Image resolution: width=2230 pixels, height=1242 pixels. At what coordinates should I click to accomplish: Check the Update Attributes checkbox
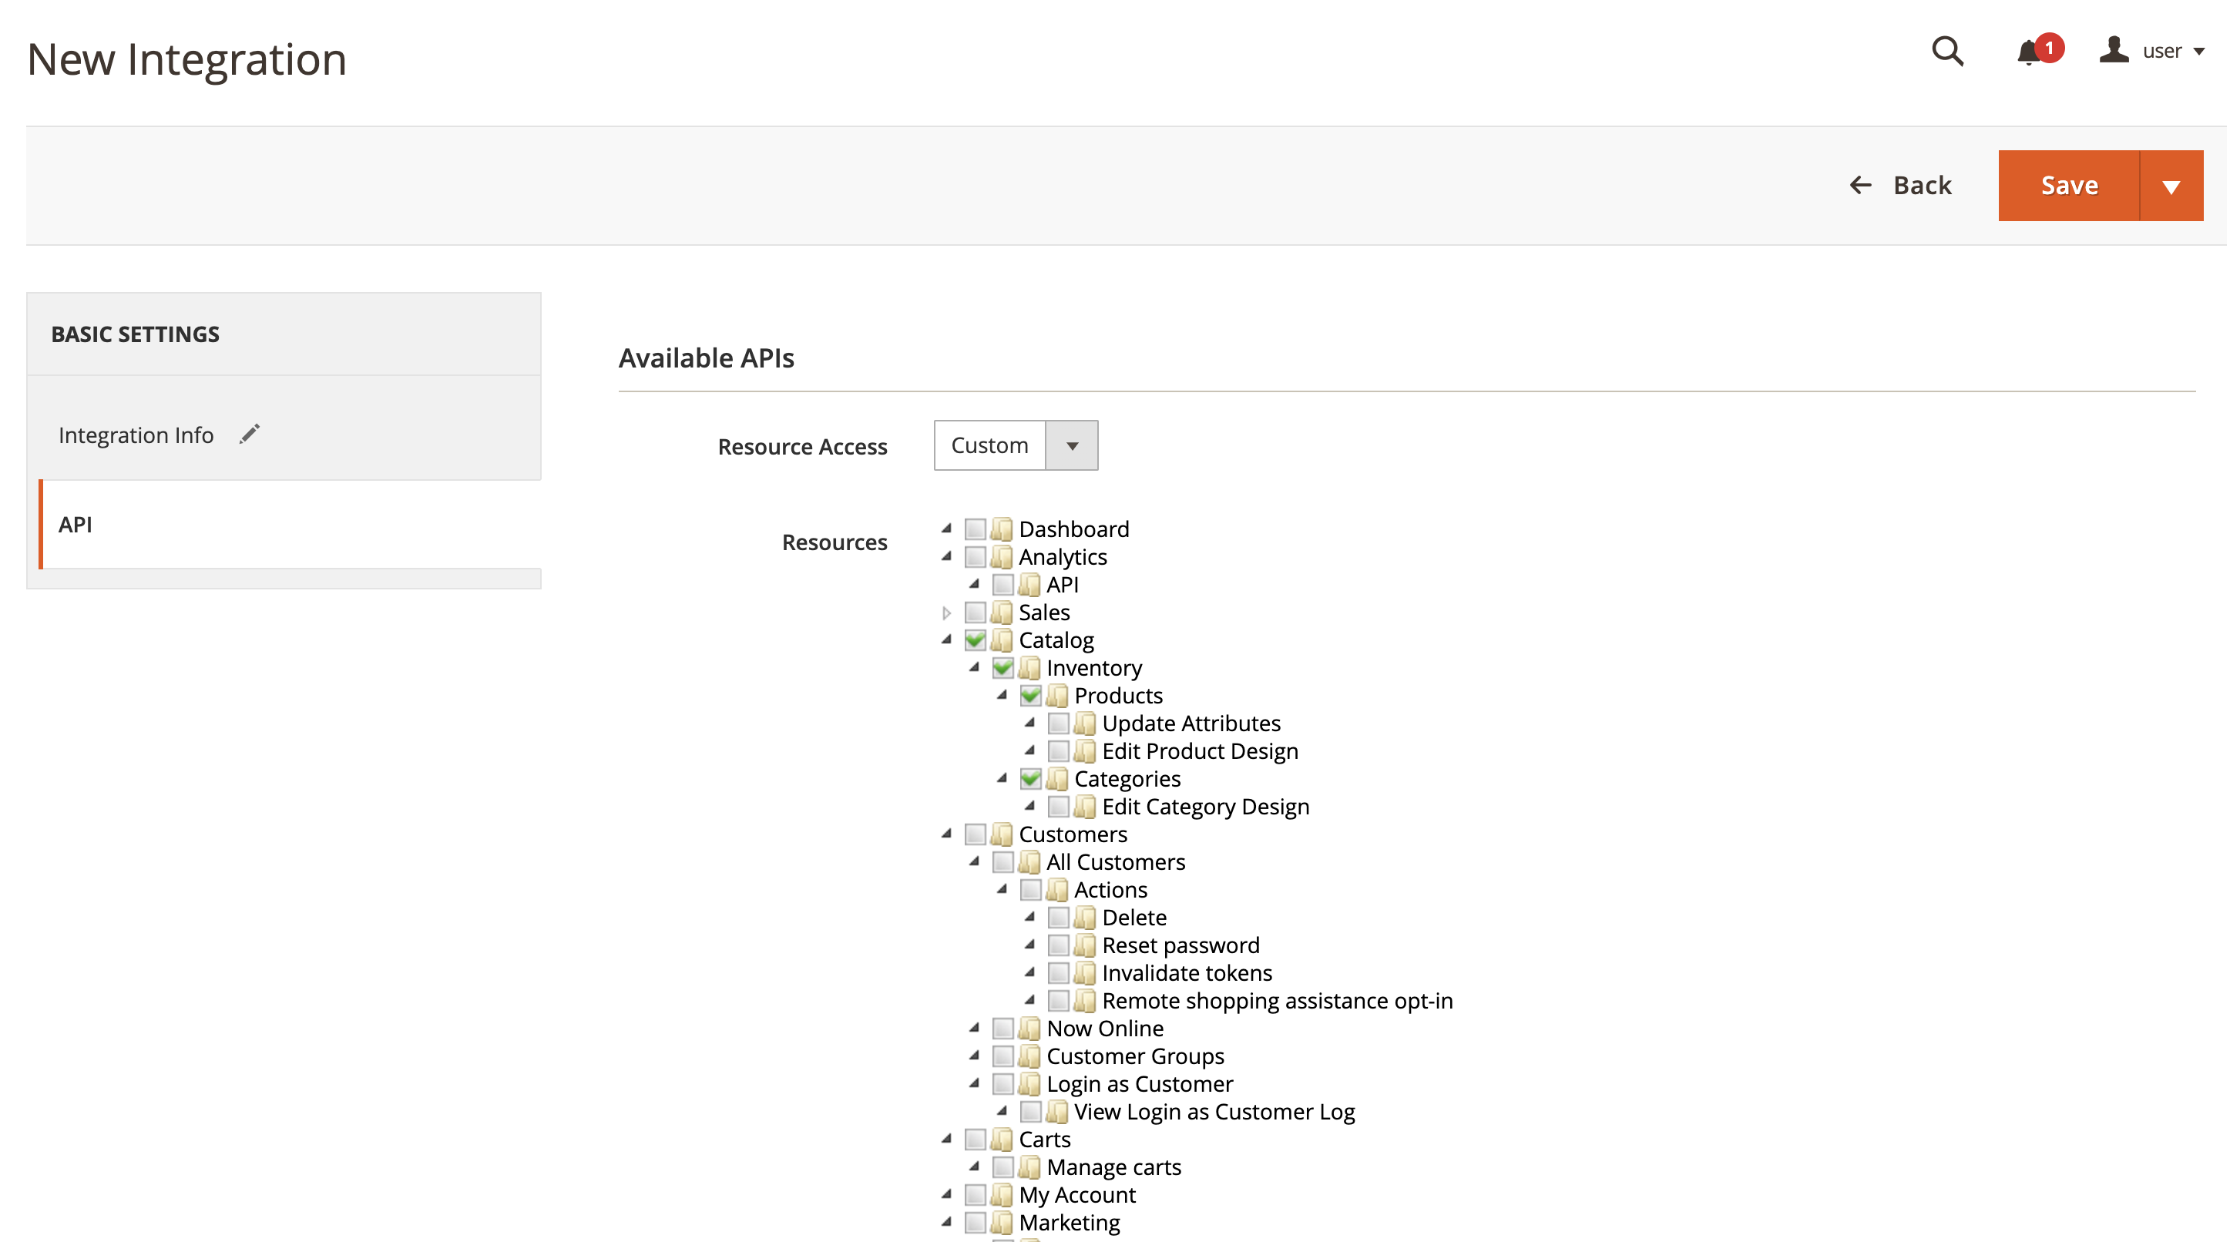pyautogui.click(x=1058, y=723)
